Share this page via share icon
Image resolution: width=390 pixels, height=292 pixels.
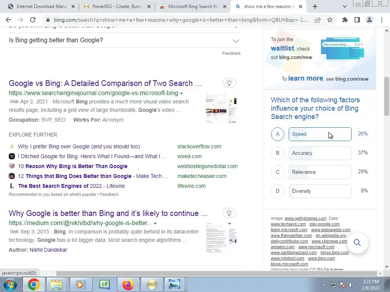pyautogui.click(x=318, y=20)
